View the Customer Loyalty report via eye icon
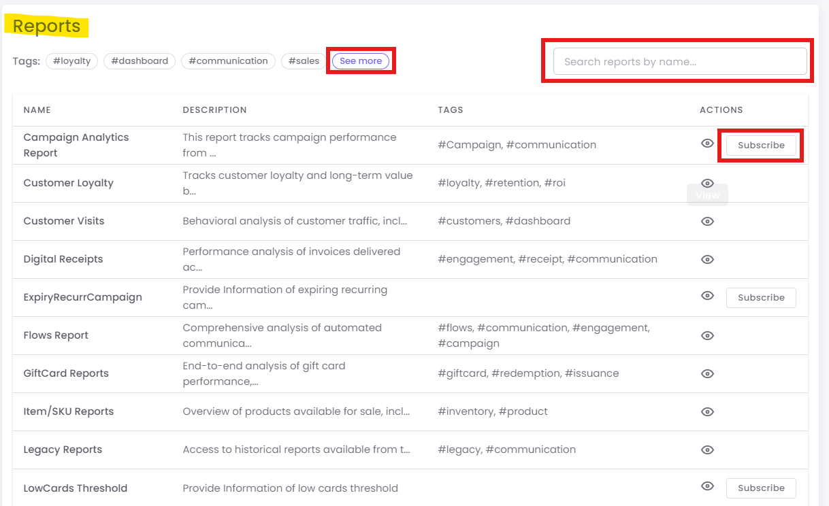 point(707,183)
